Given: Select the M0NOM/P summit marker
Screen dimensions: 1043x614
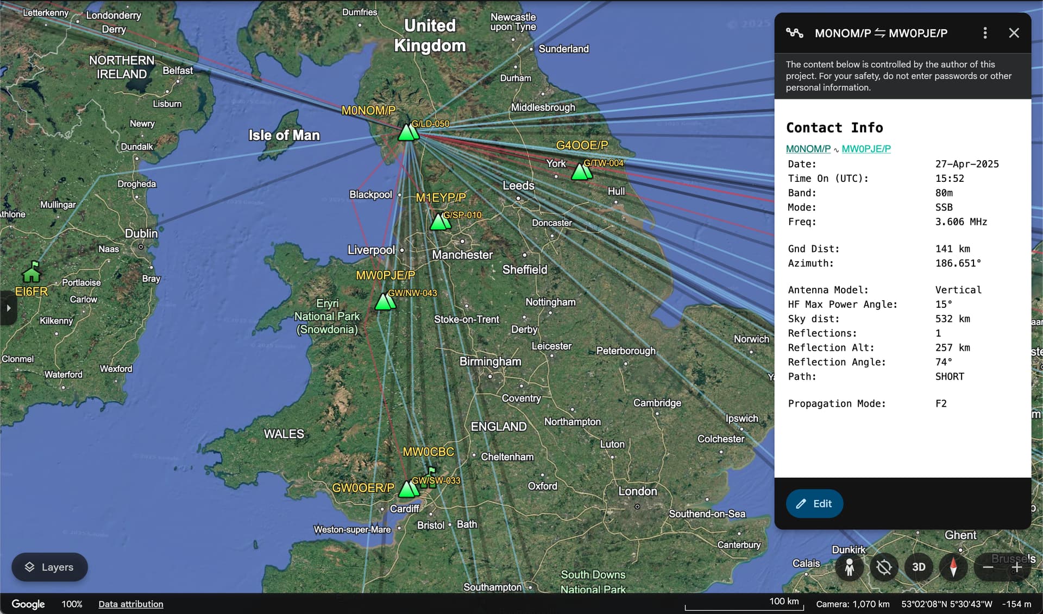Looking at the screenshot, I should pyautogui.click(x=408, y=132).
